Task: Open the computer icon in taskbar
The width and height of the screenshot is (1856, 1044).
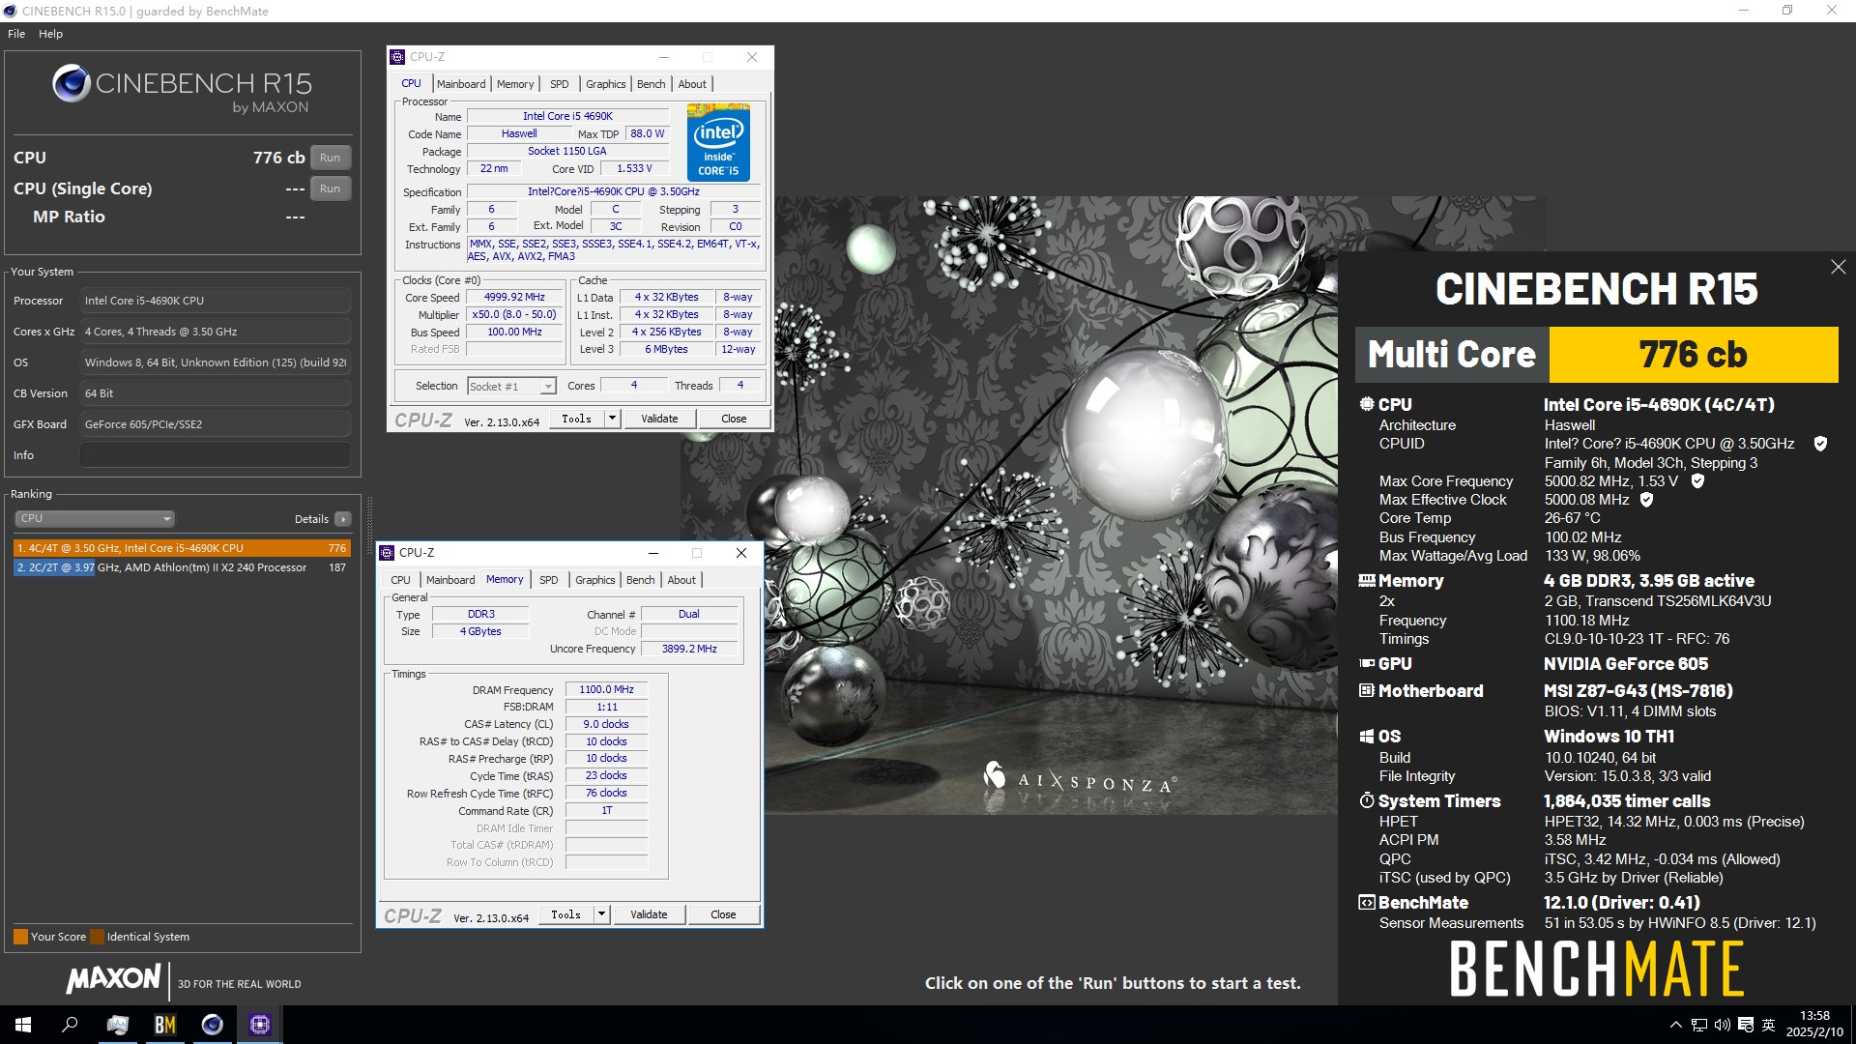Action: 118,1025
